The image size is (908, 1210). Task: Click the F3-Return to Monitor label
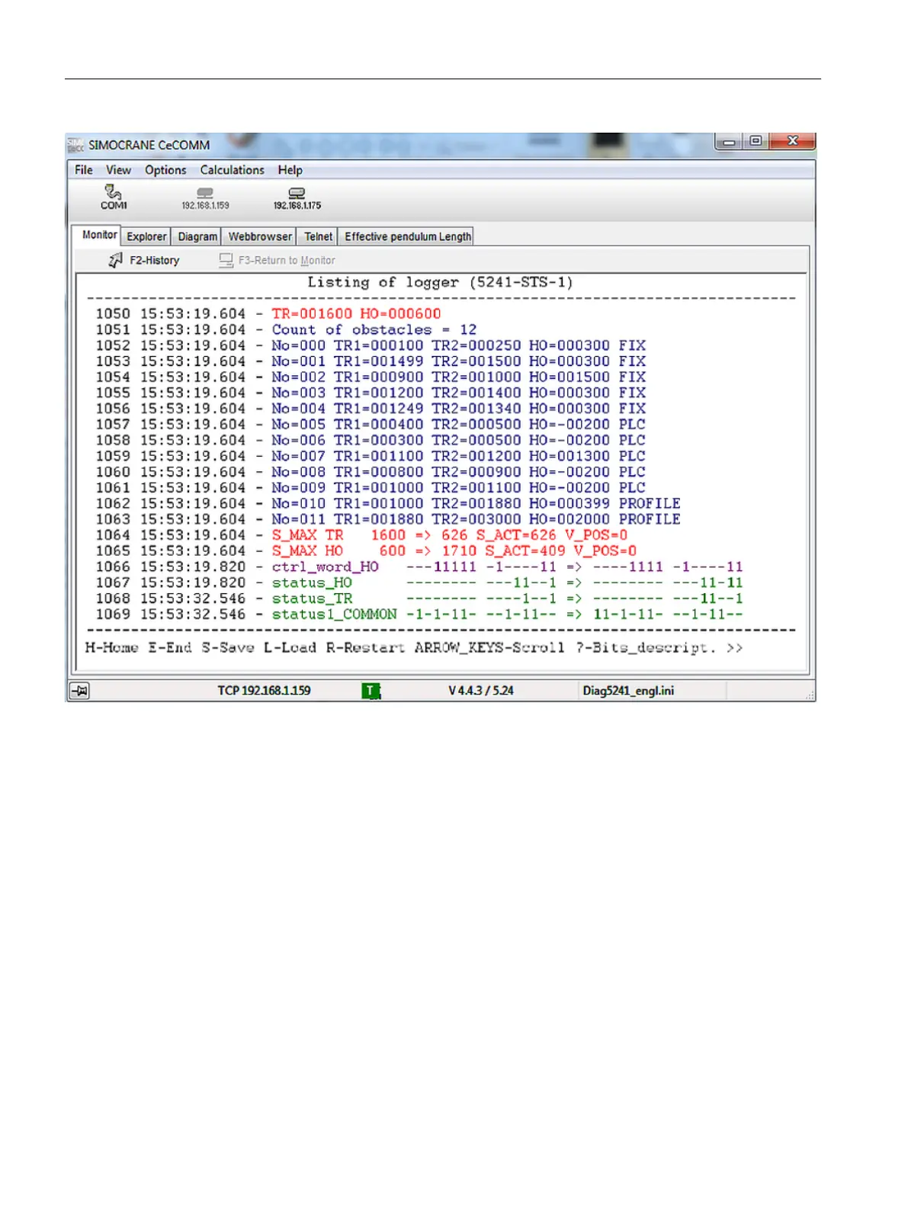click(287, 261)
